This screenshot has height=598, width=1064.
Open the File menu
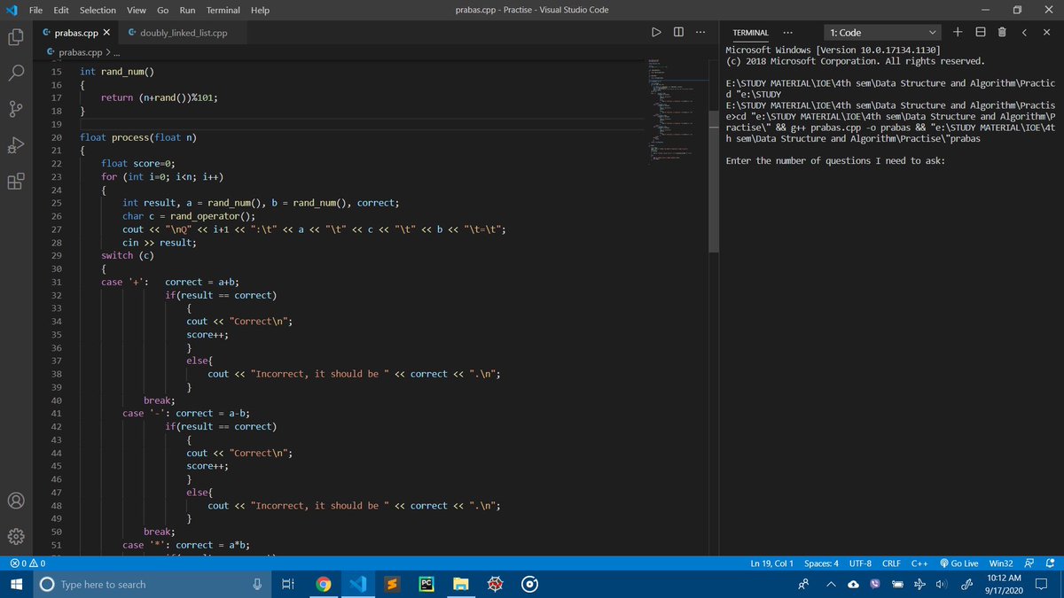point(37,10)
